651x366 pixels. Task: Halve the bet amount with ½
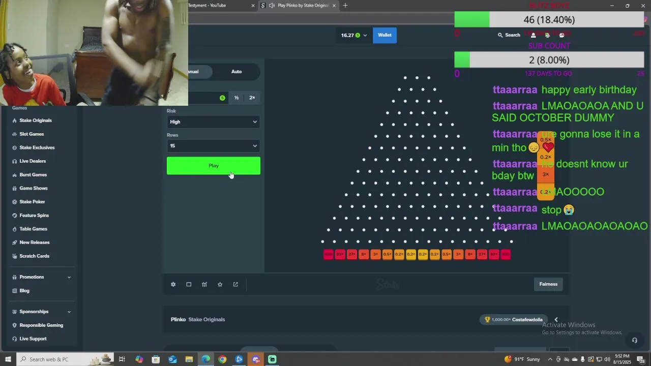click(x=236, y=98)
